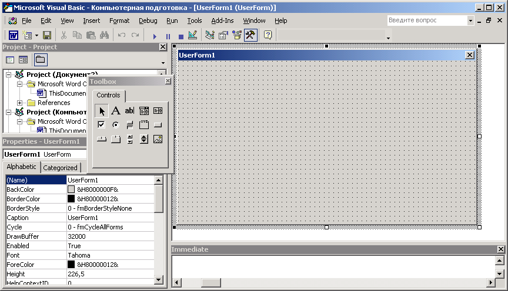The height and width of the screenshot is (291, 508).
Task: Select the MultiPage control in Toolbox
Action: coord(116,139)
